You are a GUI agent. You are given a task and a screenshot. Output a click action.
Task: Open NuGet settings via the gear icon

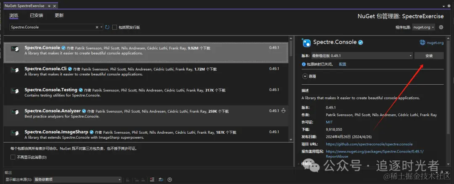pos(441,27)
